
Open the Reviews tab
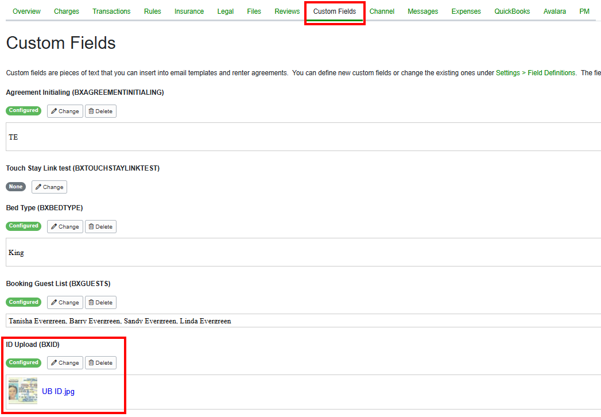287,11
